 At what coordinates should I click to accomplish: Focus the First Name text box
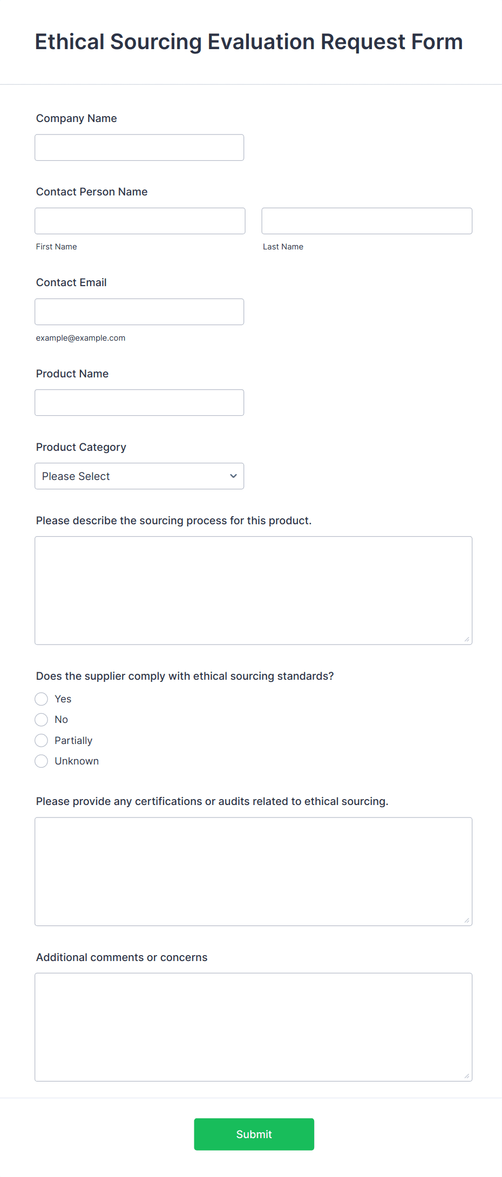click(x=140, y=221)
